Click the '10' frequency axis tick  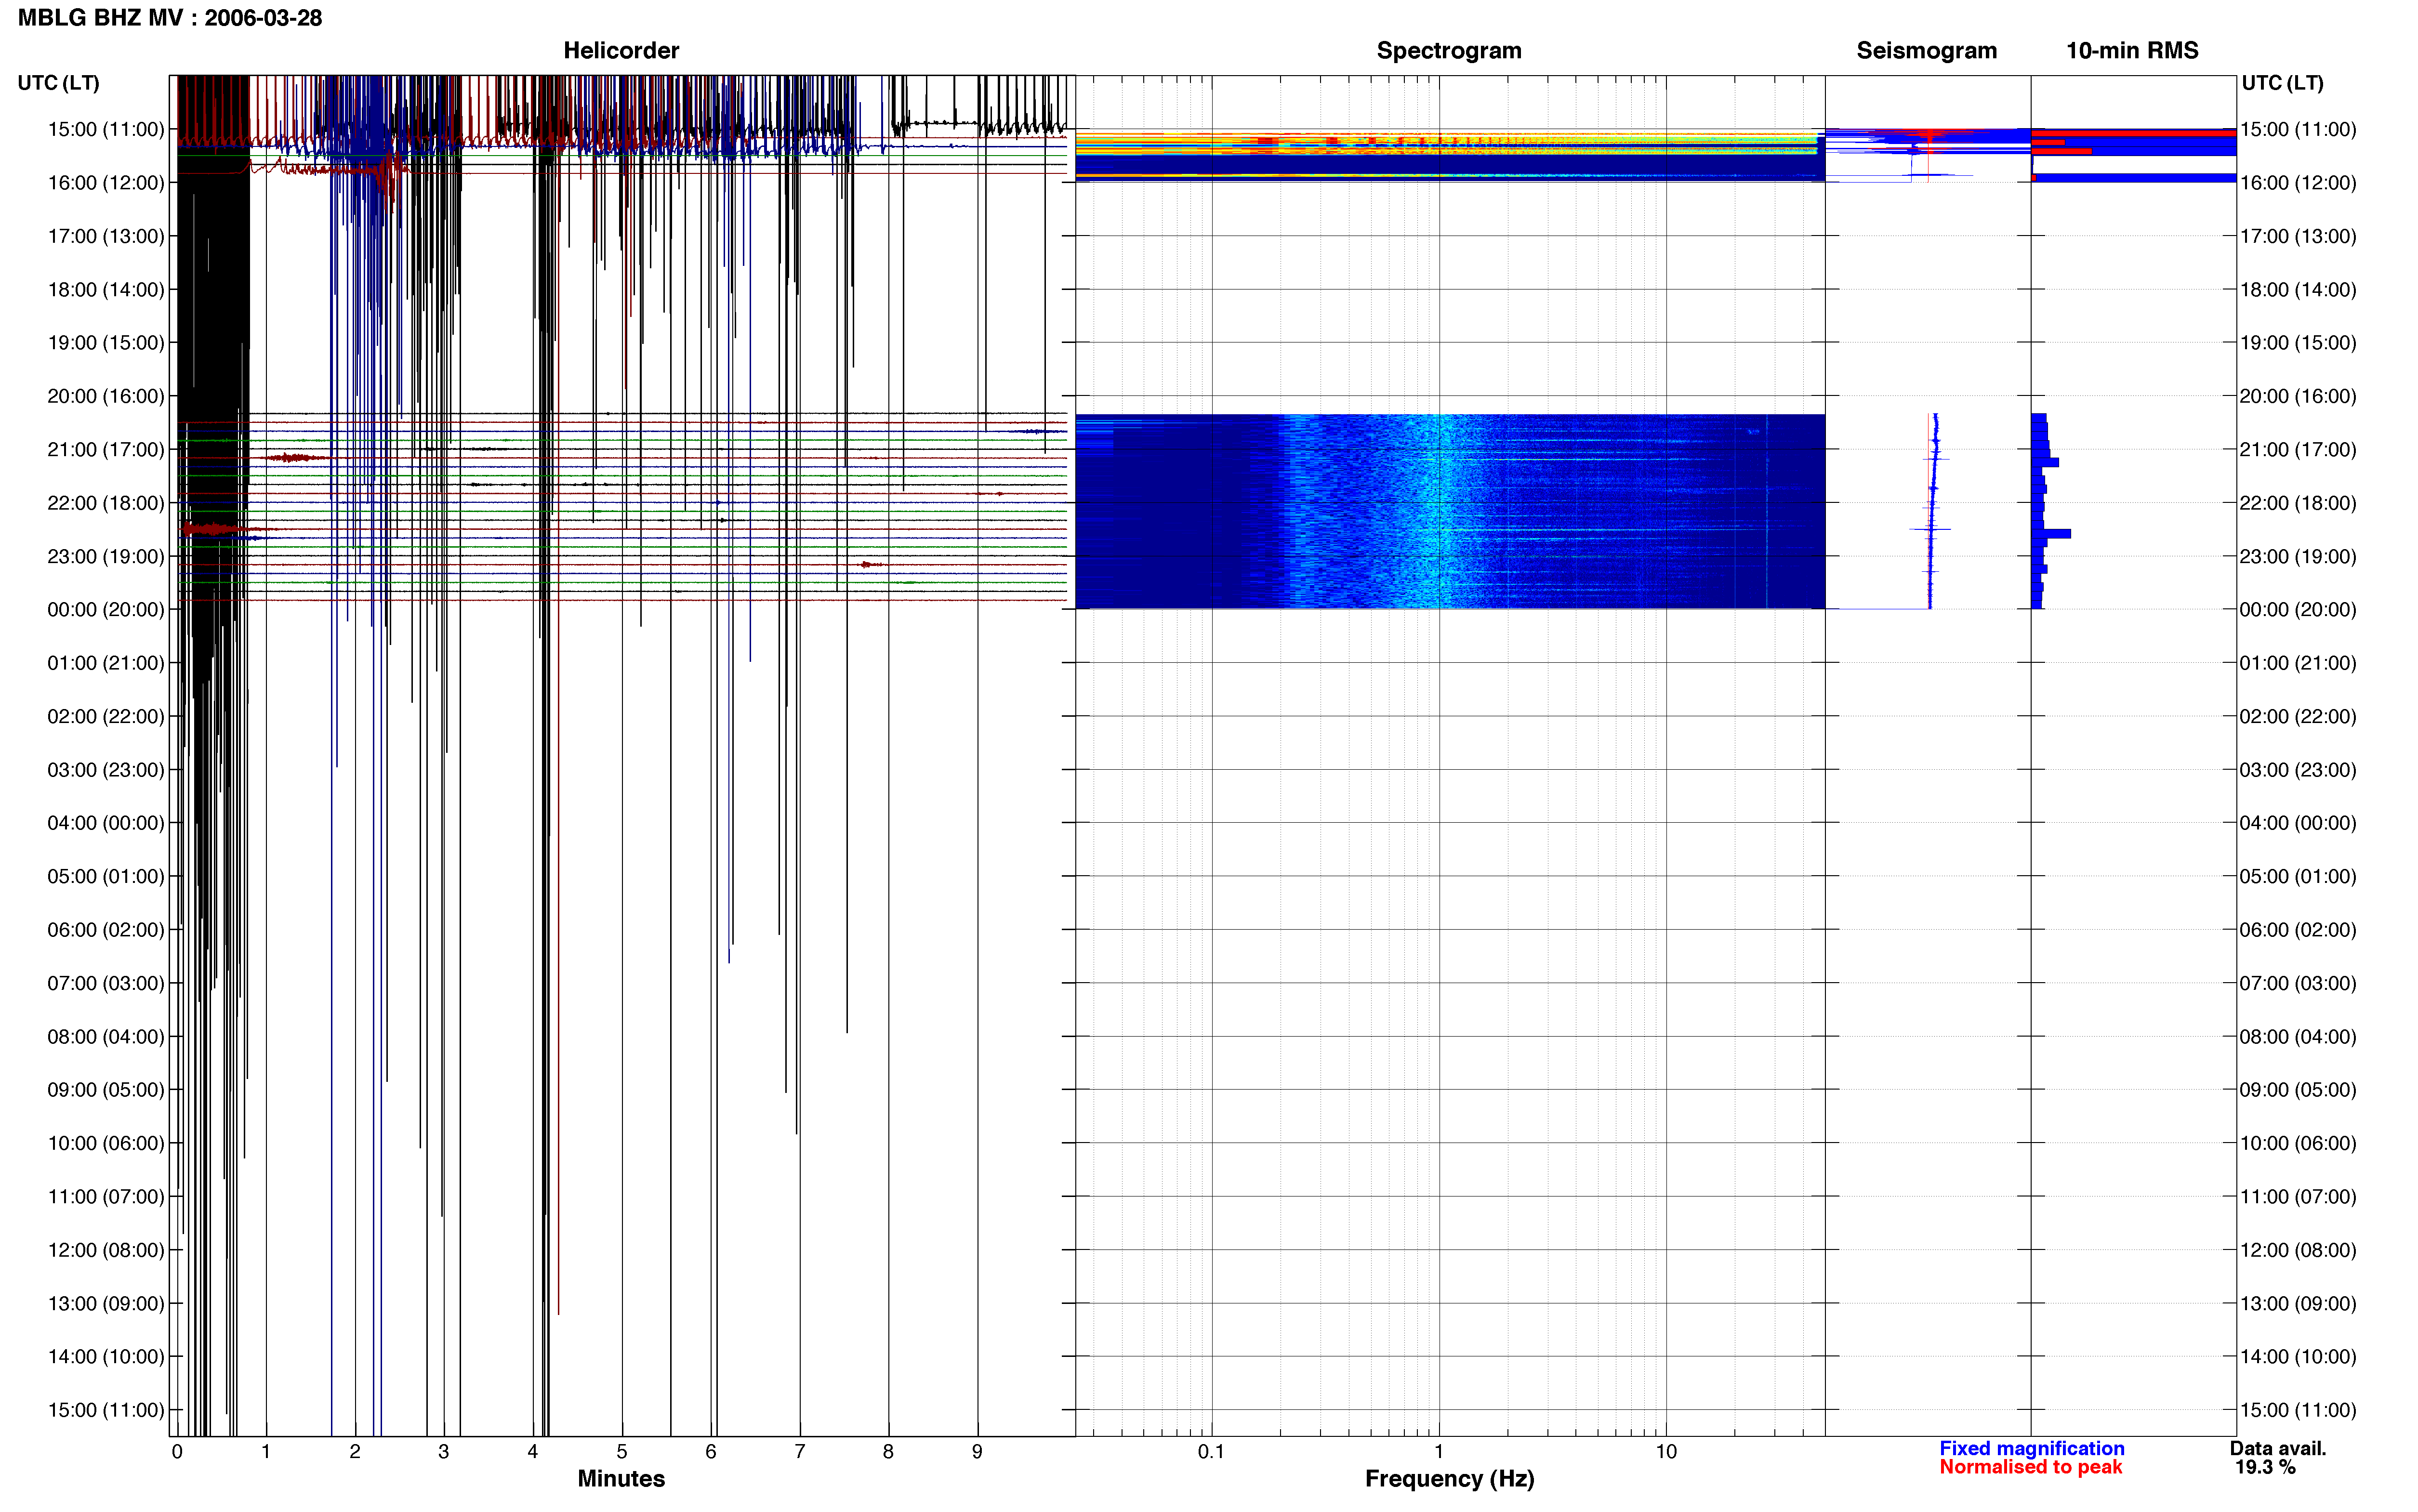coord(1666,1451)
